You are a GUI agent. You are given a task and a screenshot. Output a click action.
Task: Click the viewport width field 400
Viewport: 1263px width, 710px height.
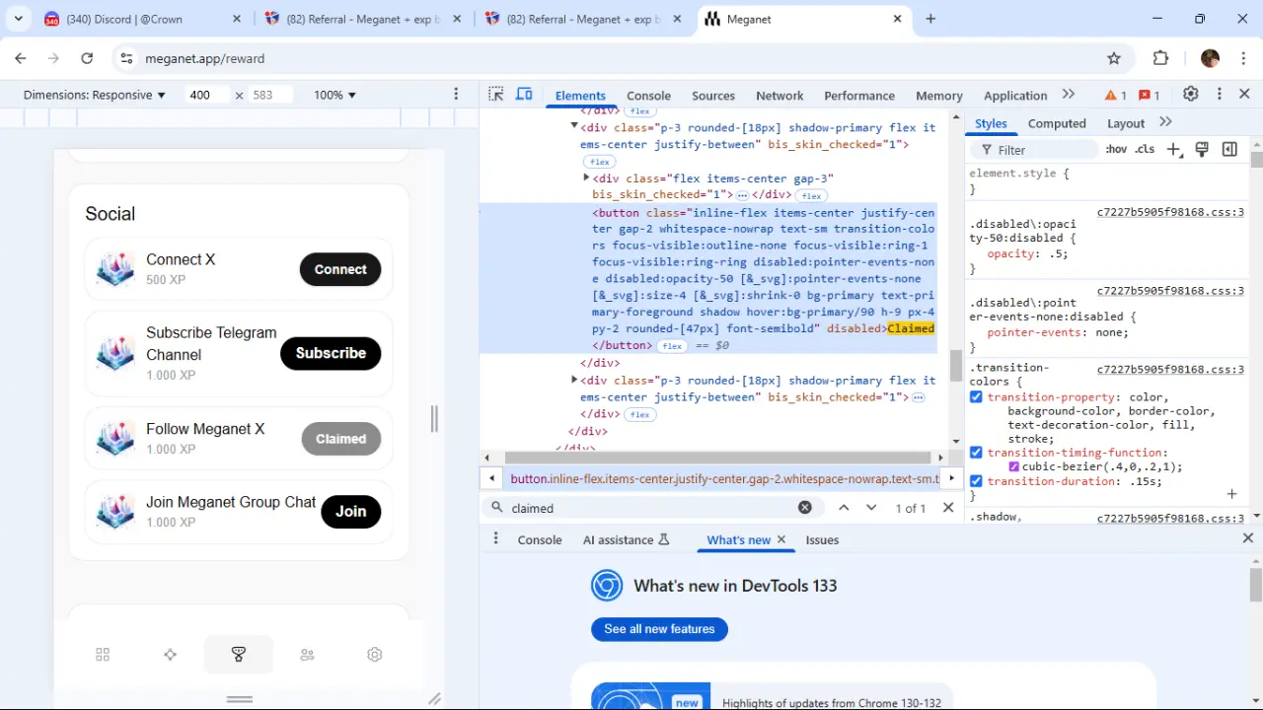206,95
